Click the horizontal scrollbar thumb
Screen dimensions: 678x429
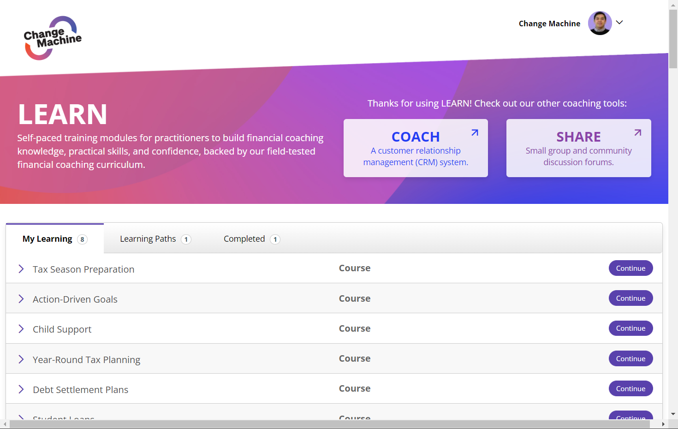click(330, 424)
